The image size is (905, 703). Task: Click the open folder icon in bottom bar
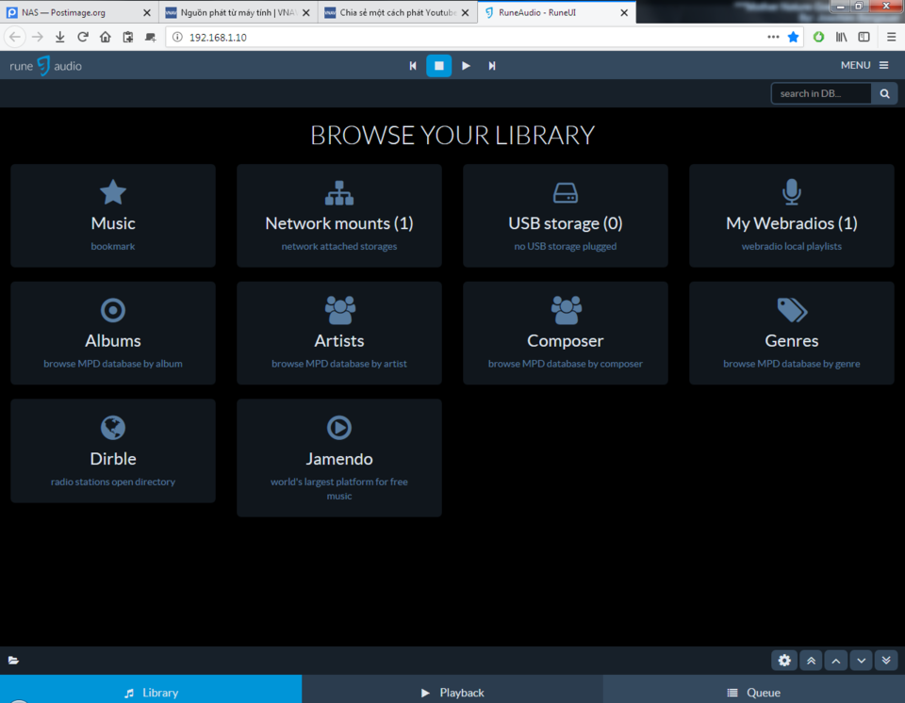[13, 661]
